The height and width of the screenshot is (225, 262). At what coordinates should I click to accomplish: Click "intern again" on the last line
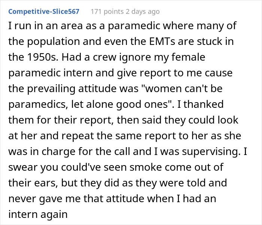tap(38, 214)
